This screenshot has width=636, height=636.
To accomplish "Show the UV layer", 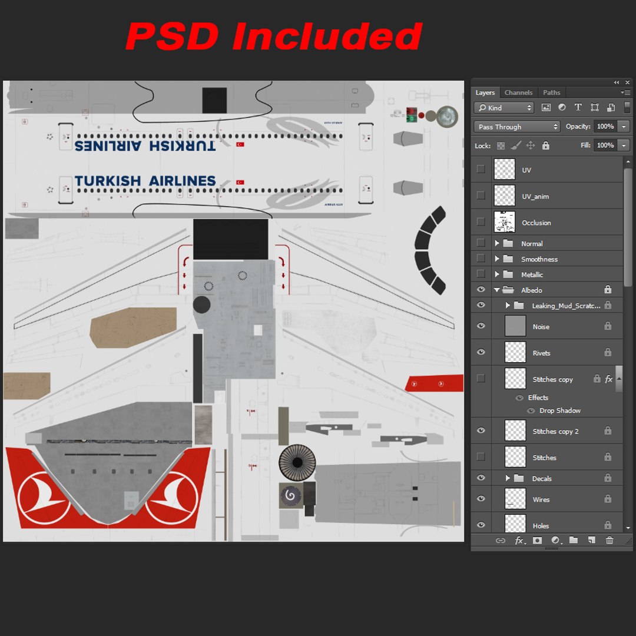I will [x=481, y=169].
